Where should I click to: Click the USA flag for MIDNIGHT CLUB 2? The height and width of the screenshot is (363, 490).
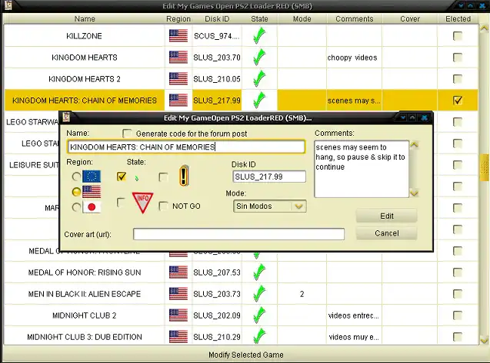[178, 315]
